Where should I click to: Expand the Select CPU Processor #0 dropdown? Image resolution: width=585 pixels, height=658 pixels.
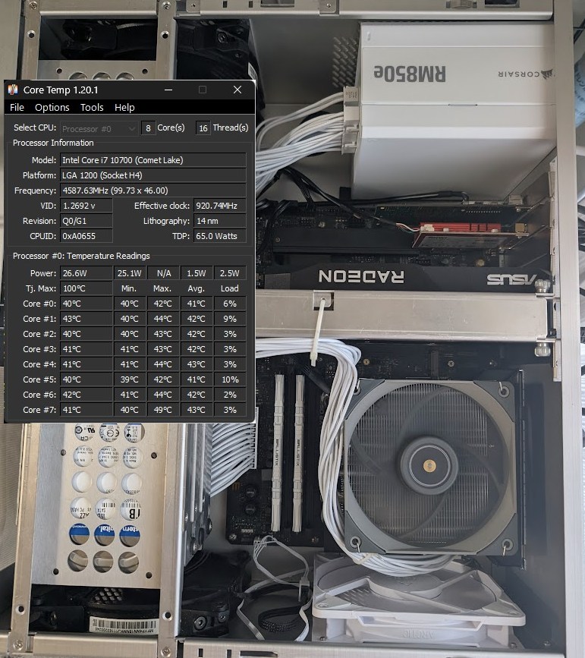[99, 129]
